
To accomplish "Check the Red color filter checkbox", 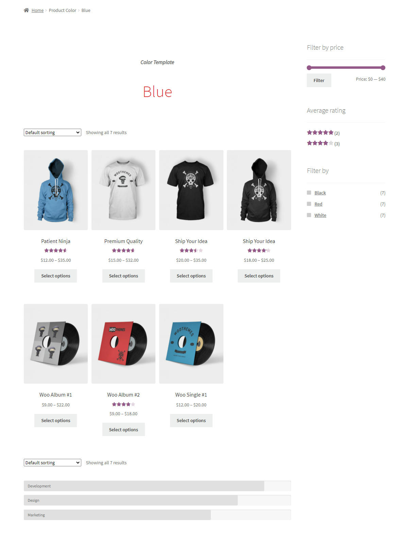I will 309,204.
